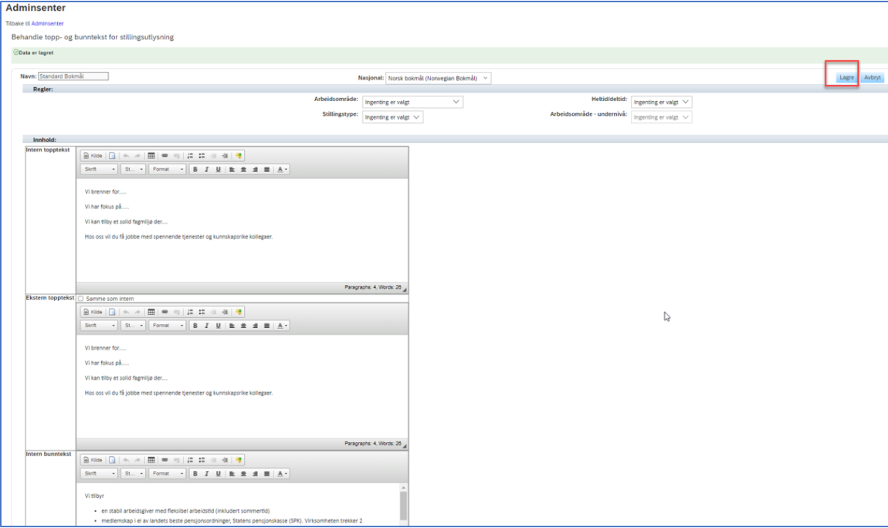Align text right in Ekstern topptekst editor
The height and width of the screenshot is (528, 888).
(x=255, y=326)
